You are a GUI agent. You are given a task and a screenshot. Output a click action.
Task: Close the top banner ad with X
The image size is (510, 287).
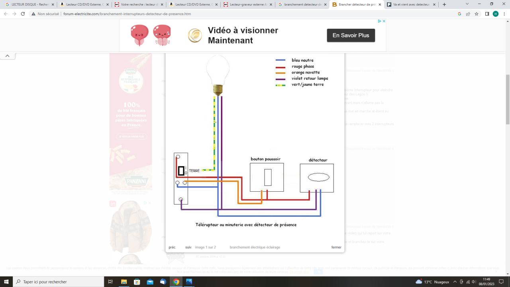tap(384, 21)
